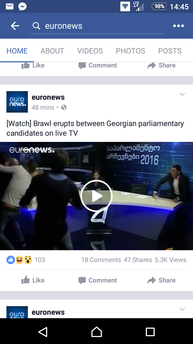This screenshot has width=193, height=344.
Task: Tap the search magnifier icon
Action: [36, 26]
